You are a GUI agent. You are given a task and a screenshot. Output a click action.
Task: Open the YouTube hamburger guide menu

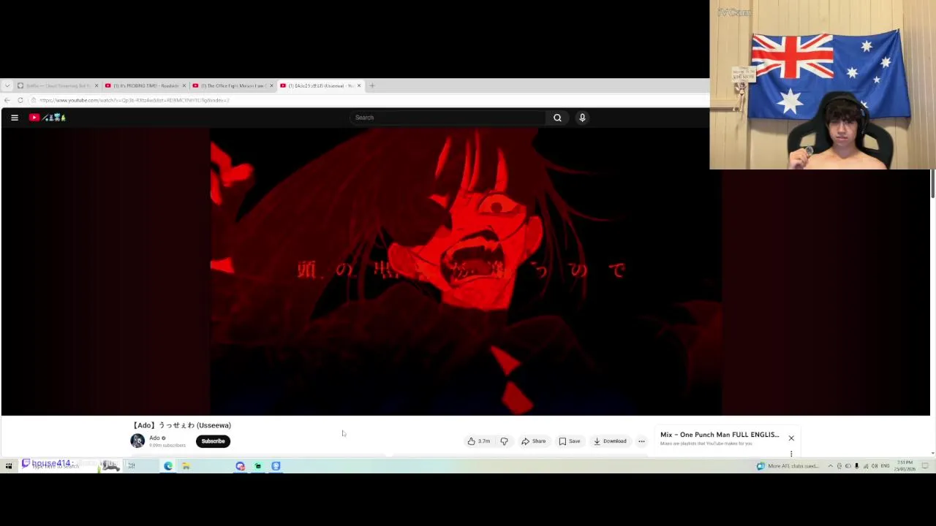point(14,117)
